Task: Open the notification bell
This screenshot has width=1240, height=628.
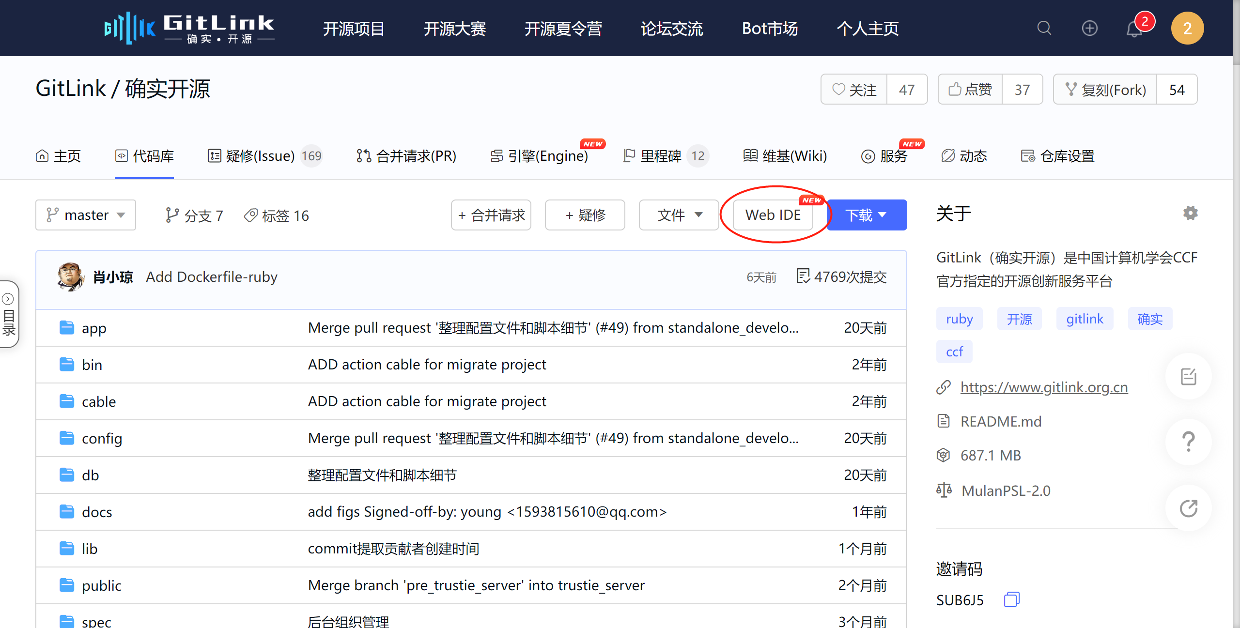Action: (x=1134, y=29)
